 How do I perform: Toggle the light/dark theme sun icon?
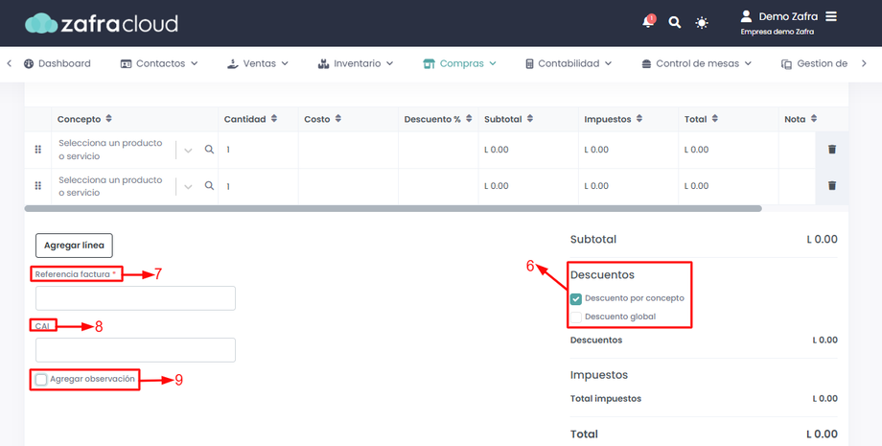click(702, 22)
